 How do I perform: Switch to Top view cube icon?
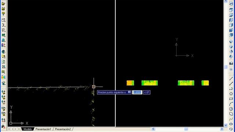pos(231,10)
